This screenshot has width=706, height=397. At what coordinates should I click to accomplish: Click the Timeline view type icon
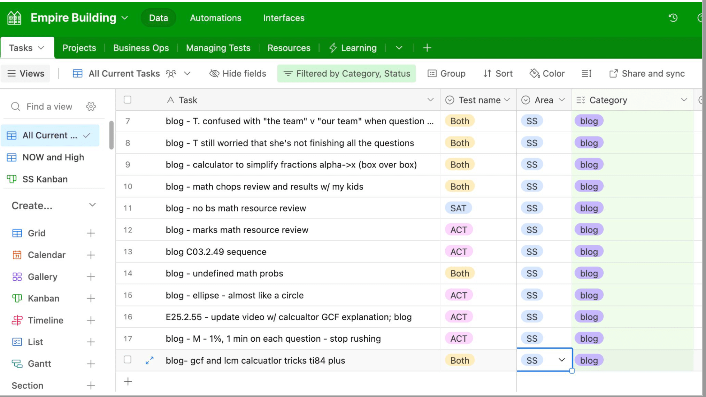17,320
